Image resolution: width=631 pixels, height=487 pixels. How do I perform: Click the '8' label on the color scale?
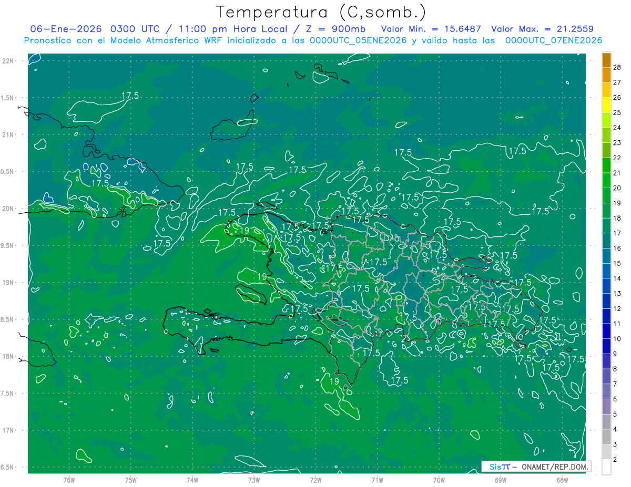pyautogui.click(x=616, y=369)
